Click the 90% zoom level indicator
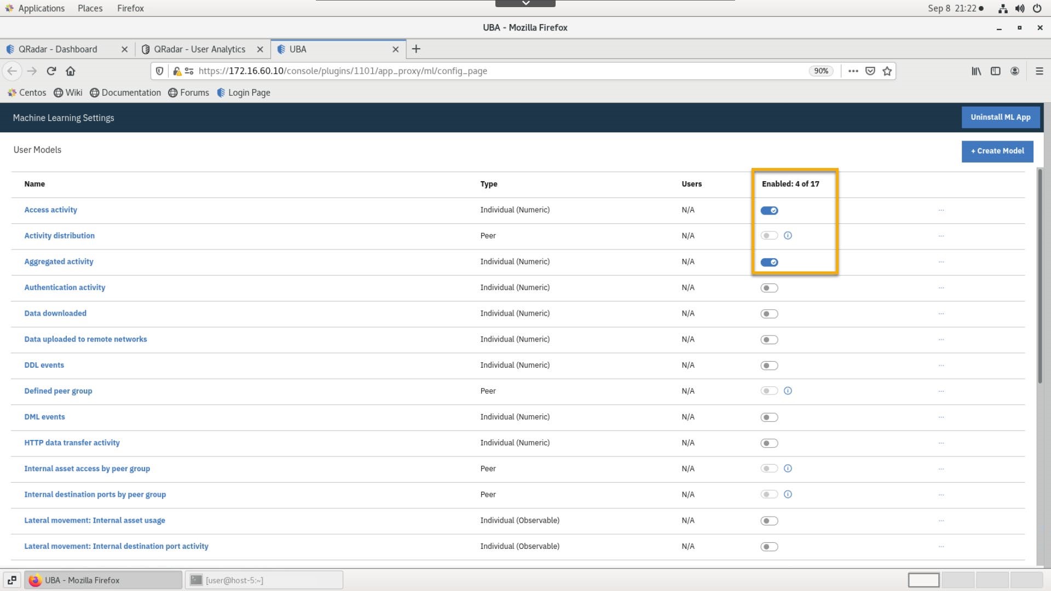 click(x=821, y=71)
